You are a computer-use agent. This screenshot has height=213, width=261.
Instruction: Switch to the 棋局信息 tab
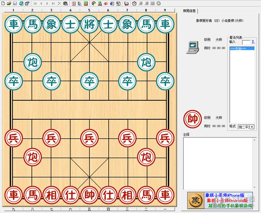click(189, 11)
